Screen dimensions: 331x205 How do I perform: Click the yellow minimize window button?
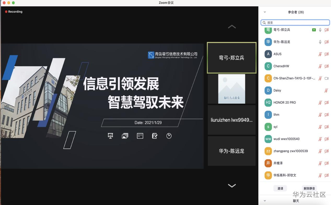click(9, 3)
